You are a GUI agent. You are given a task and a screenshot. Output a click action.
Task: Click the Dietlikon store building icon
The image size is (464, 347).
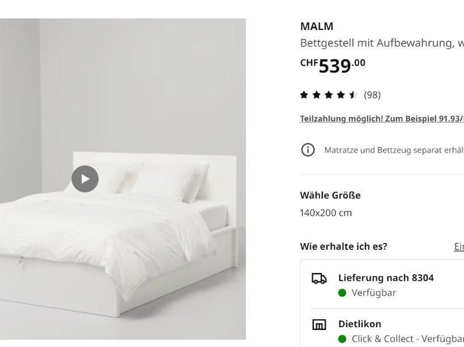coord(320,323)
